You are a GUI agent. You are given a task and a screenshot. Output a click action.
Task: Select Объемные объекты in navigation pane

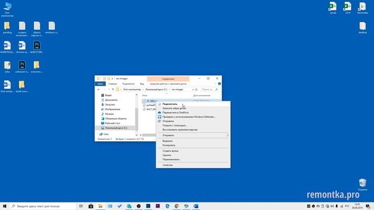[x=116, y=118]
